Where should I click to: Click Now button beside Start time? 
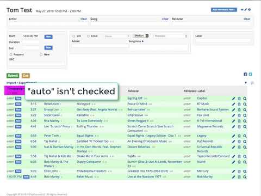[48, 37]
